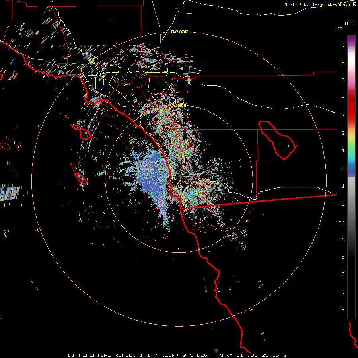Click the "100 NMI" range ring label
The width and height of the screenshot is (358, 358).
[x=179, y=31]
